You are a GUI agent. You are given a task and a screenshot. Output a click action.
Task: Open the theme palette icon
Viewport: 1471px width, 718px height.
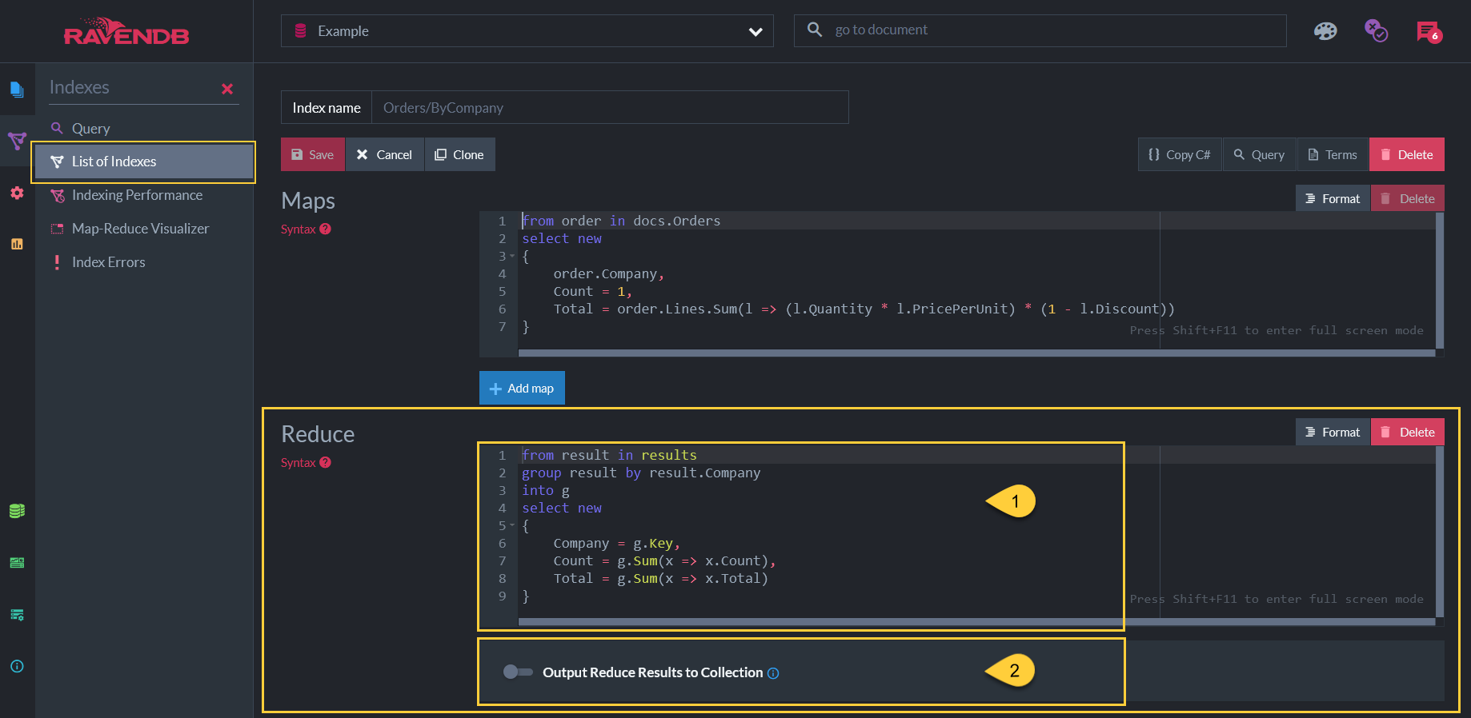(1325, 31)
